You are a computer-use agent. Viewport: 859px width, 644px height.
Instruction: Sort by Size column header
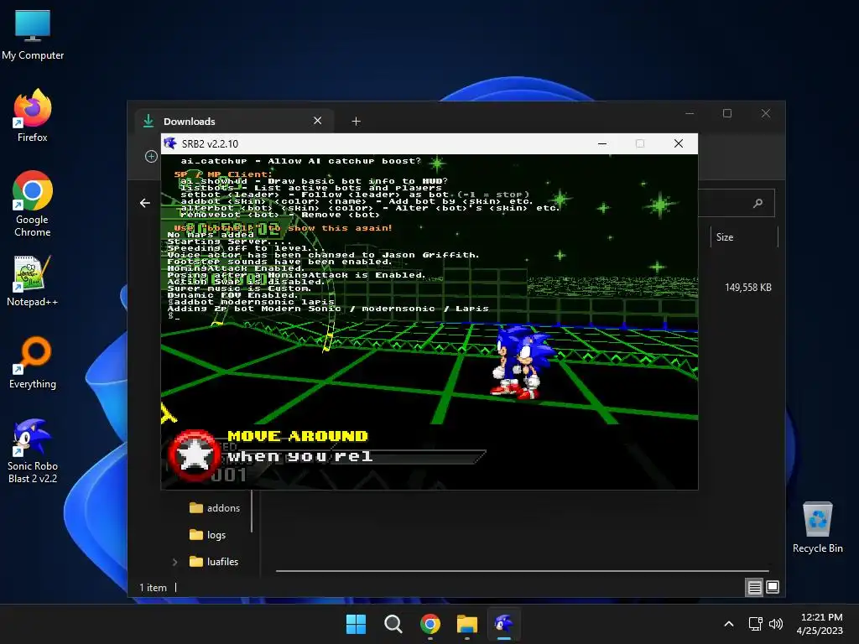click(744, 237)
